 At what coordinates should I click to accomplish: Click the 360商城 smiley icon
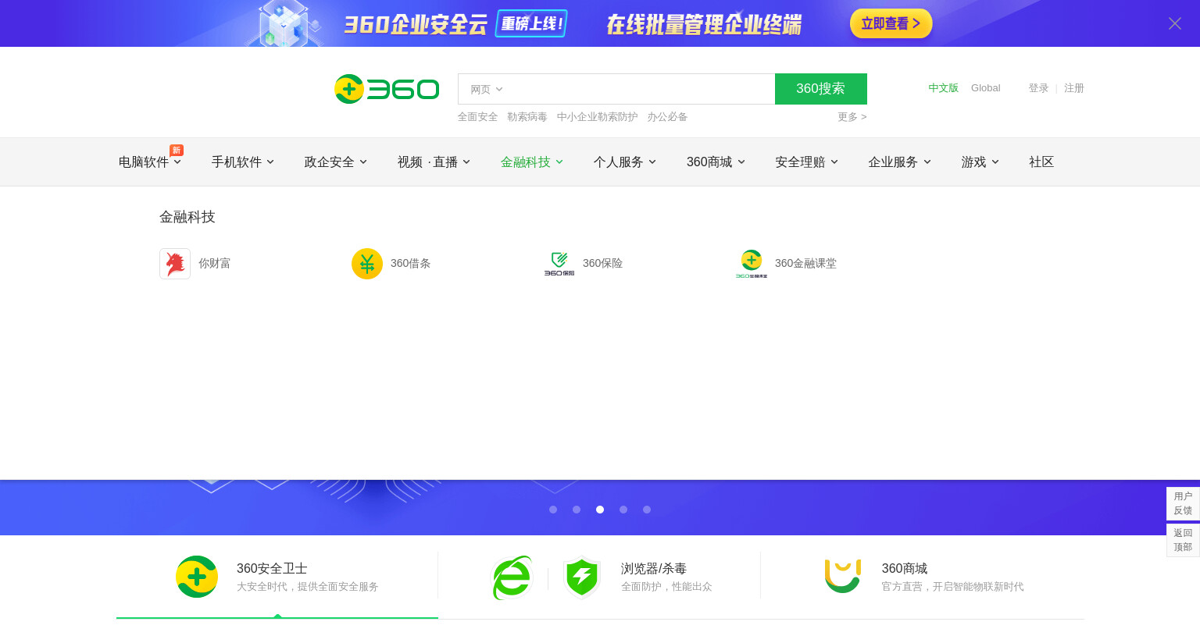(x=843, y=576)
